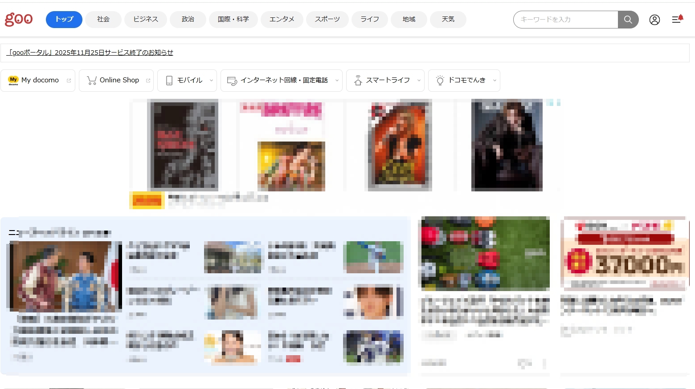Expand the モバイル dropdown arrow

[x=211, y=81]
